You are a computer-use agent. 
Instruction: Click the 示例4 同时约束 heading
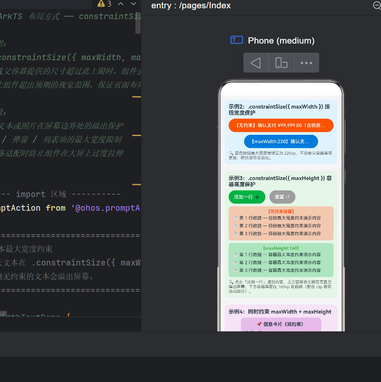tap(280, 311)
